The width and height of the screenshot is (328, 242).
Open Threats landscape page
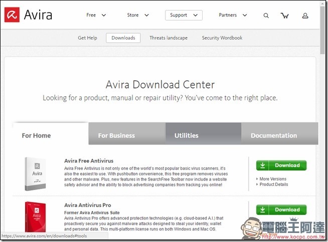(x=169, y=38)
